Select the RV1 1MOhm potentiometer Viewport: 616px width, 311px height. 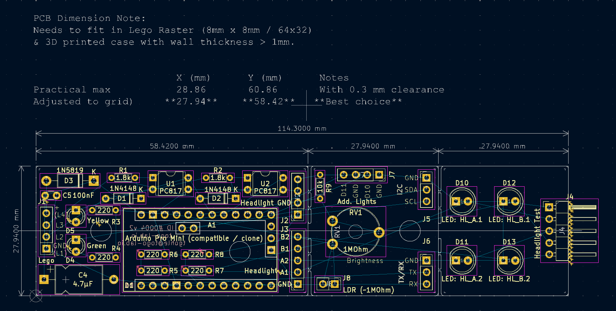pos(355,232)
